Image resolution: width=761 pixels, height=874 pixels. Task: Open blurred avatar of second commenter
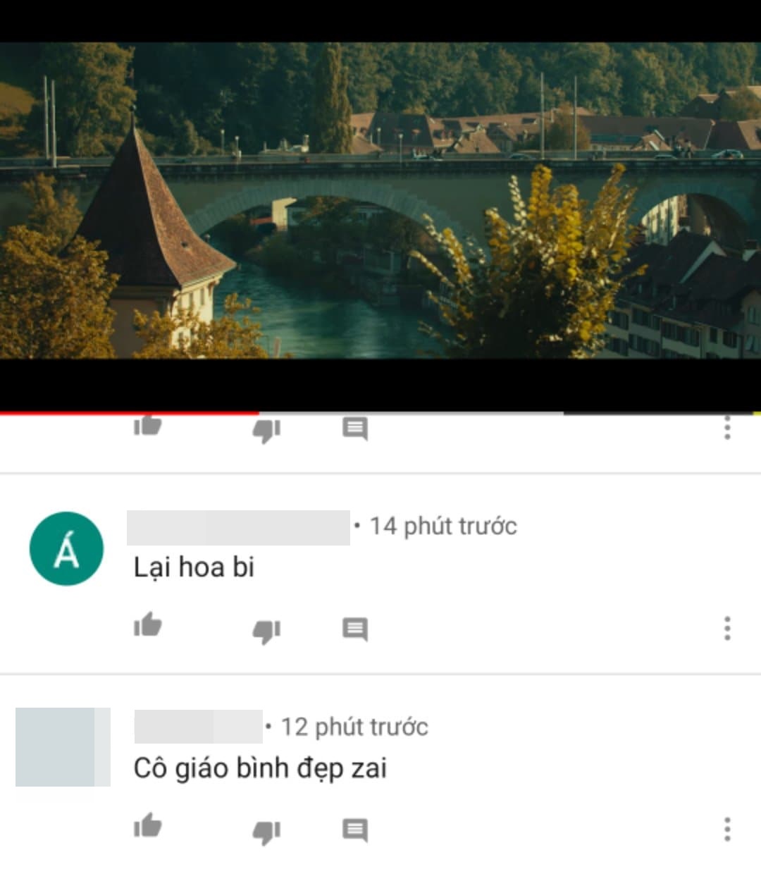click(63, 747)
